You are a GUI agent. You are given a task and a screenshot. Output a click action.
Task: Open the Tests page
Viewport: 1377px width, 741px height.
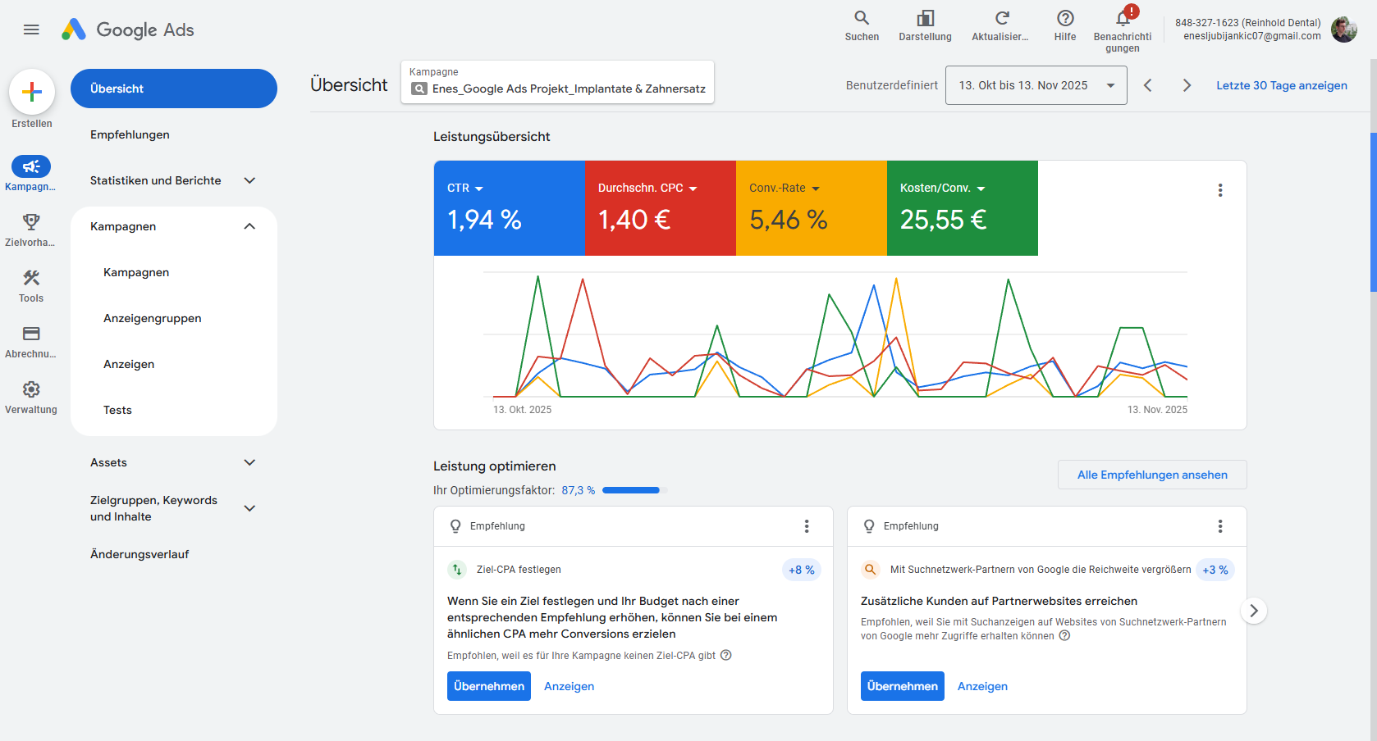(117, 410)
